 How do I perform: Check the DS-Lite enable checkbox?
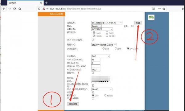pos(93,98)
